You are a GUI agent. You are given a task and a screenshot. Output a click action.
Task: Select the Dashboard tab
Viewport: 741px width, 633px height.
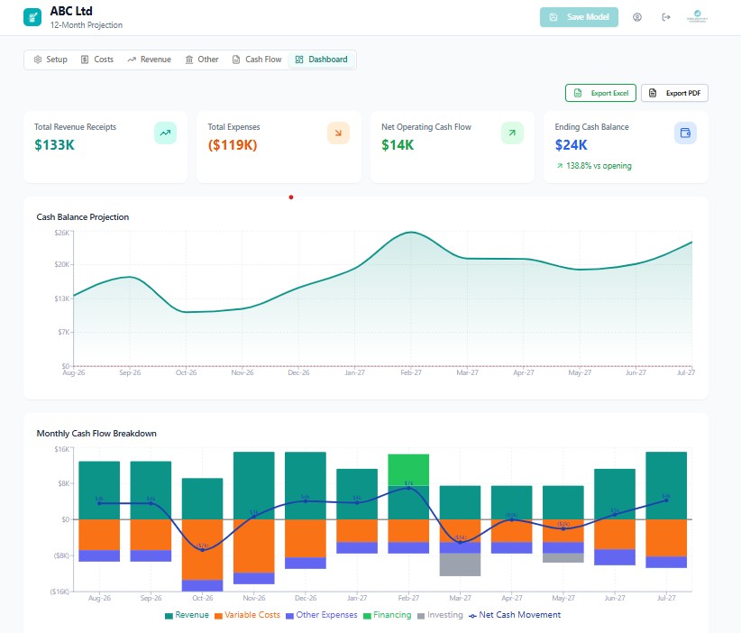click(321, 60)
